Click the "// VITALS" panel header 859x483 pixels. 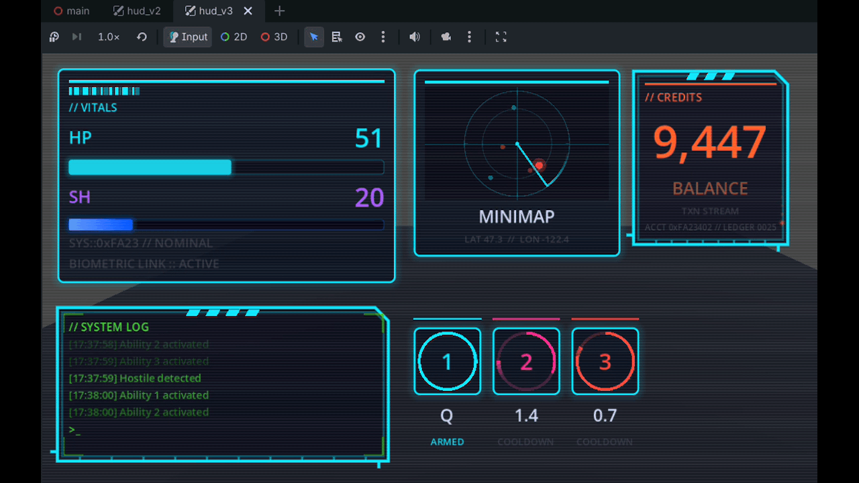[93, 108]
